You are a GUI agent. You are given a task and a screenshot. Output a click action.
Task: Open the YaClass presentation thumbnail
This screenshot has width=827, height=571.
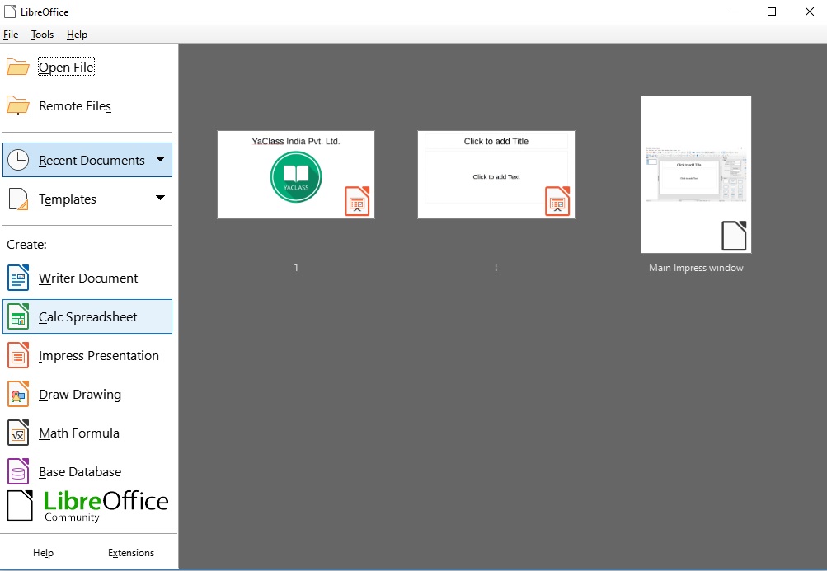pyautogui.click(x=295, y=174)
